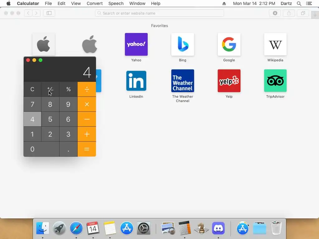
Task: Open the Edit menu
Action: (x=61, y=3)
